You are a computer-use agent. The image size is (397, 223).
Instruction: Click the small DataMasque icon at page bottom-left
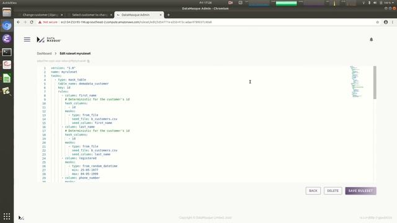(21, 217)
